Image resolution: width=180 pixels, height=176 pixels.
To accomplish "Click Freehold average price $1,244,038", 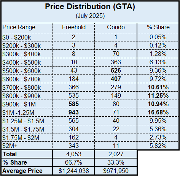I will point(73,171).
